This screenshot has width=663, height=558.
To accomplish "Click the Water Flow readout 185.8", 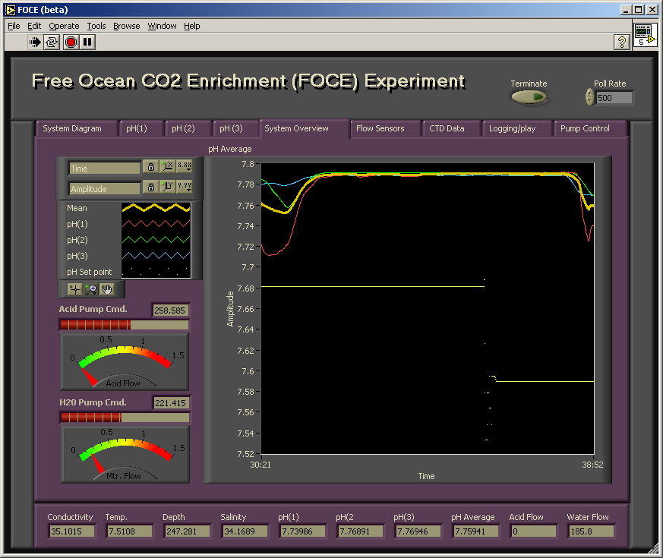I will pyautogui.click(x=591, y=531).
